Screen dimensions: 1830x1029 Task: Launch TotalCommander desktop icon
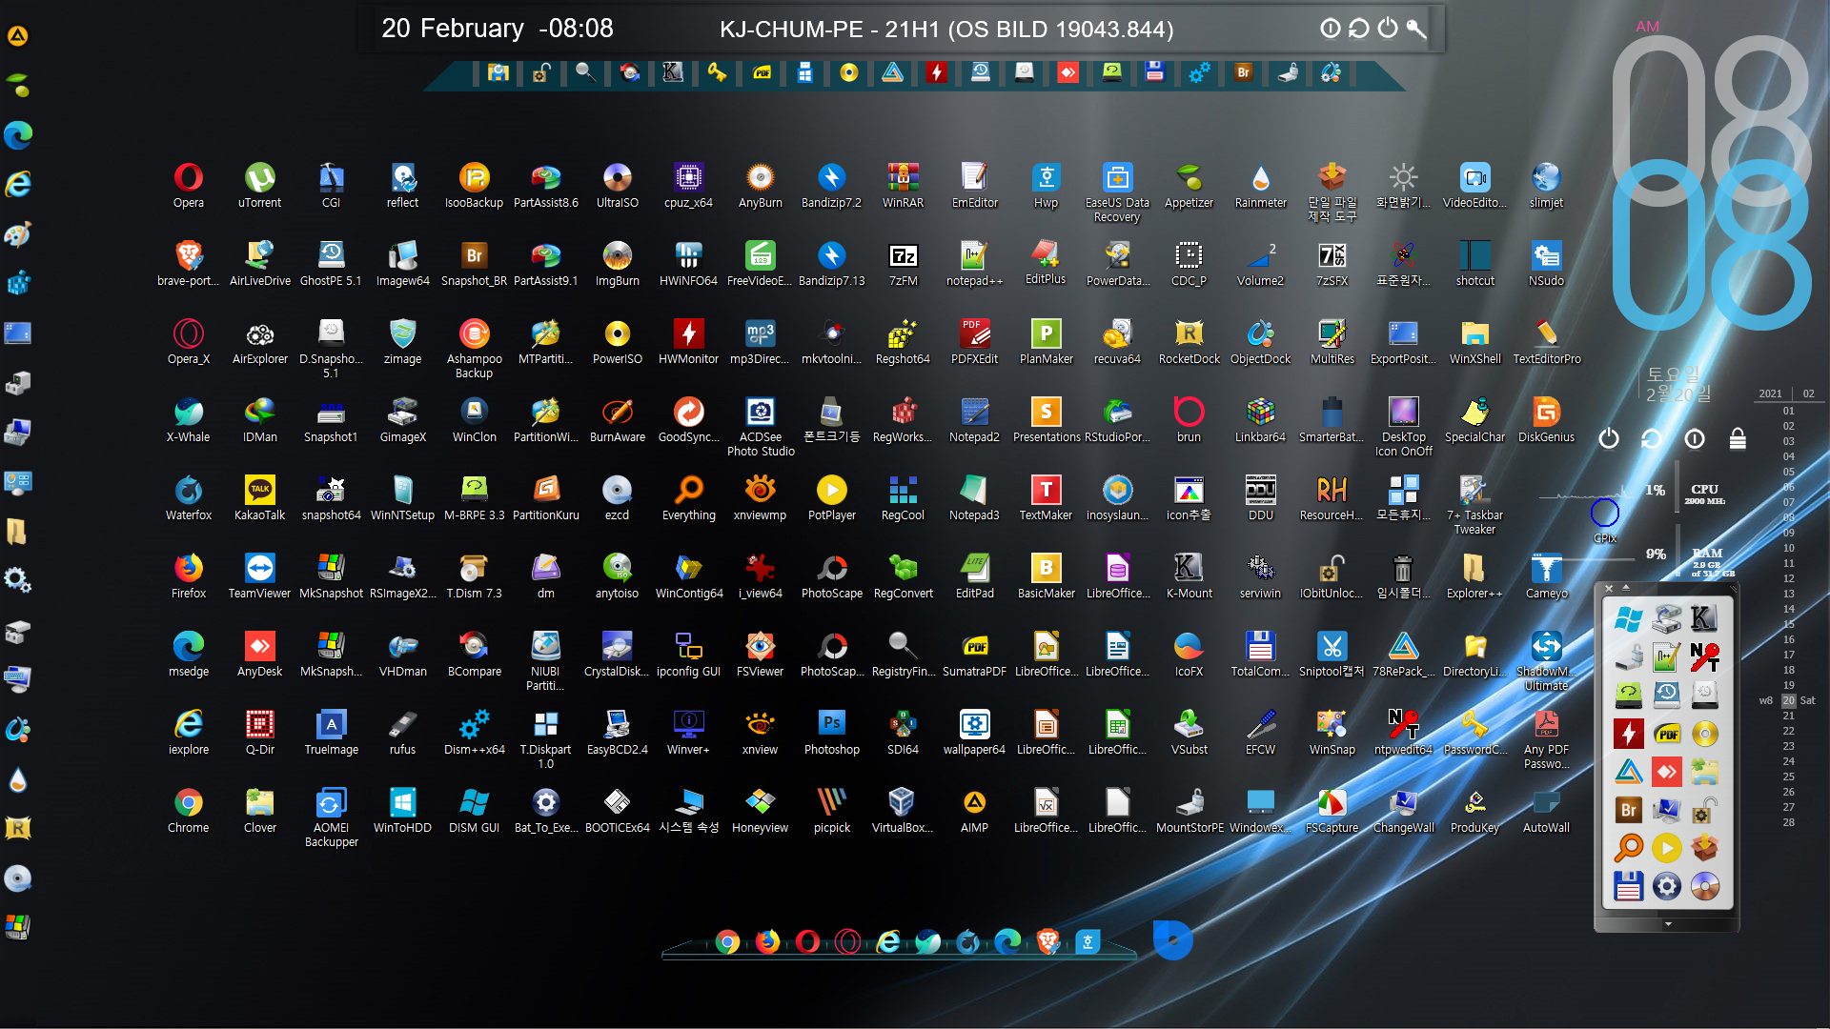pos(1260,654)
